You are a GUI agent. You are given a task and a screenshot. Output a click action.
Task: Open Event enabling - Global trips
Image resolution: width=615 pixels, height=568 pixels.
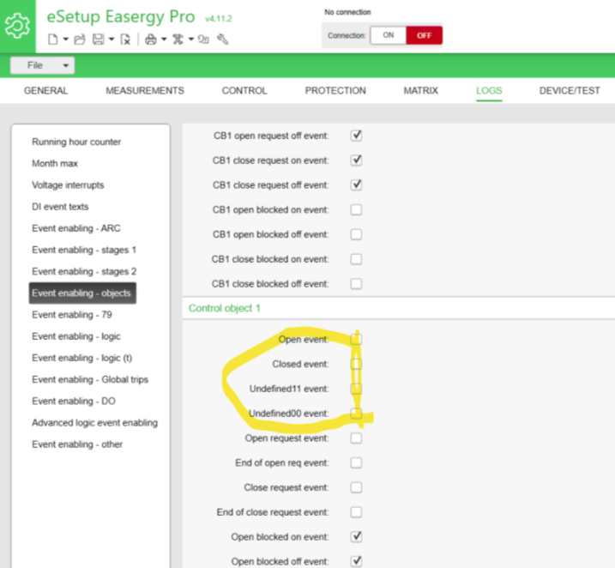[x=90, y=379]
